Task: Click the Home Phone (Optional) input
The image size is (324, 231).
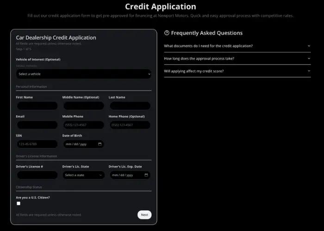Action: point(130,125)
